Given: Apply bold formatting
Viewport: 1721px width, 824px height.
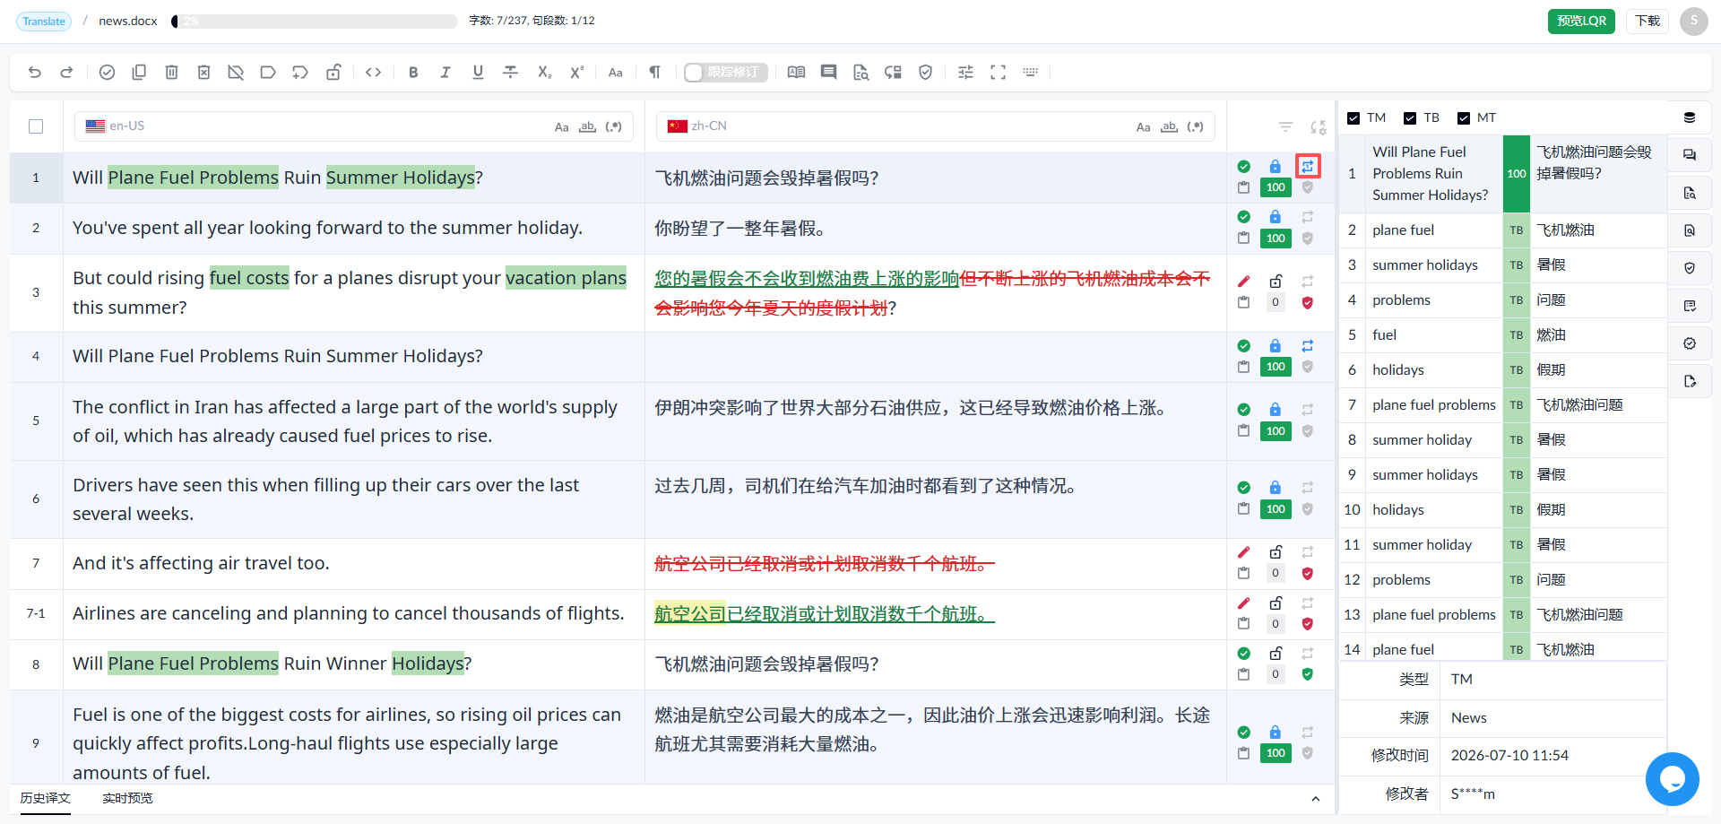Looking at the screenshot, I should pyautogui.click(x=413, y=73).
